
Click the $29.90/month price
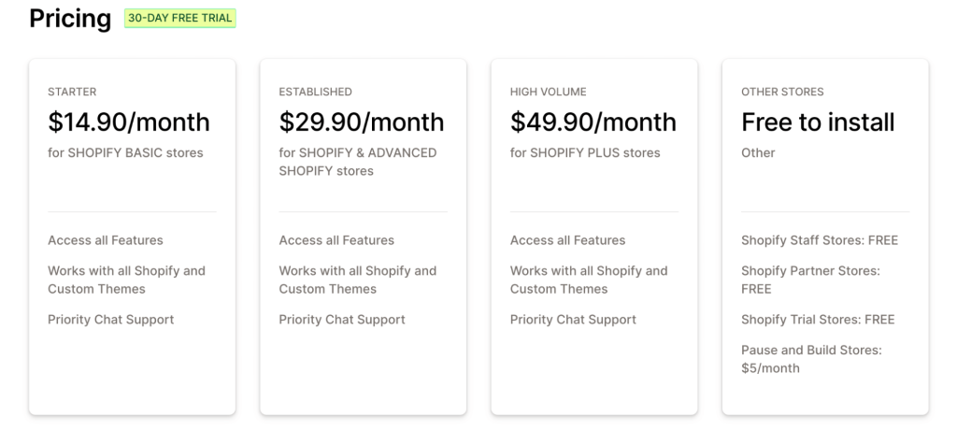[x=362, y=122]
